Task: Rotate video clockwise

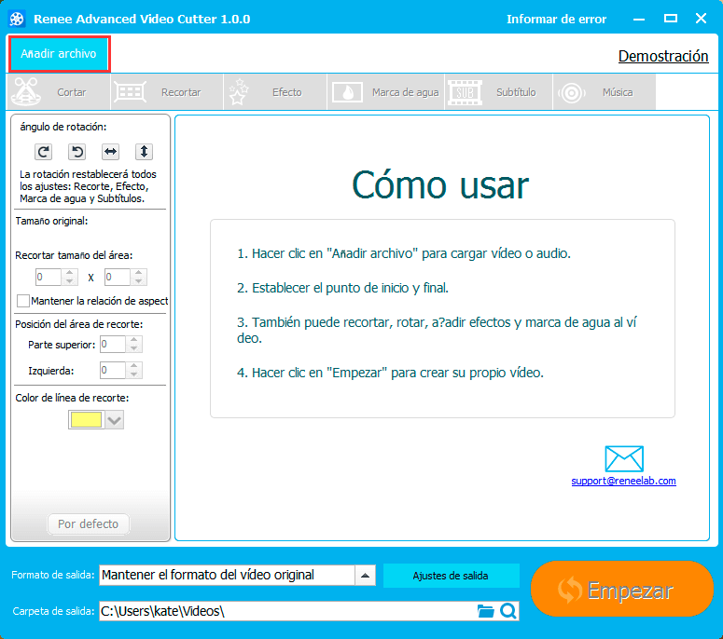Action: 43,152
